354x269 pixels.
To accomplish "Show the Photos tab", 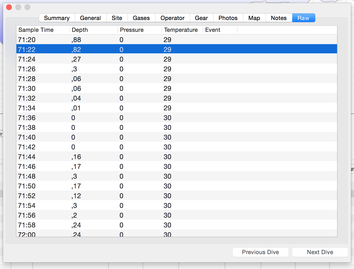I will 228,18.
